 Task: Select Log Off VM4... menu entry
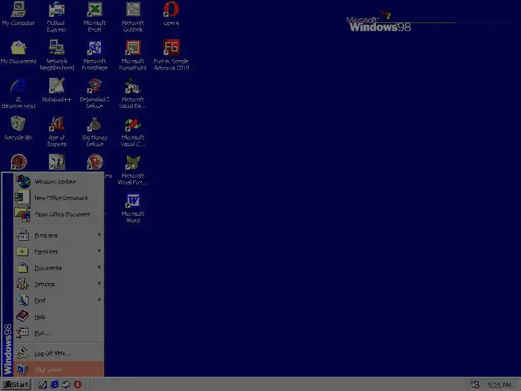[59, 353]
